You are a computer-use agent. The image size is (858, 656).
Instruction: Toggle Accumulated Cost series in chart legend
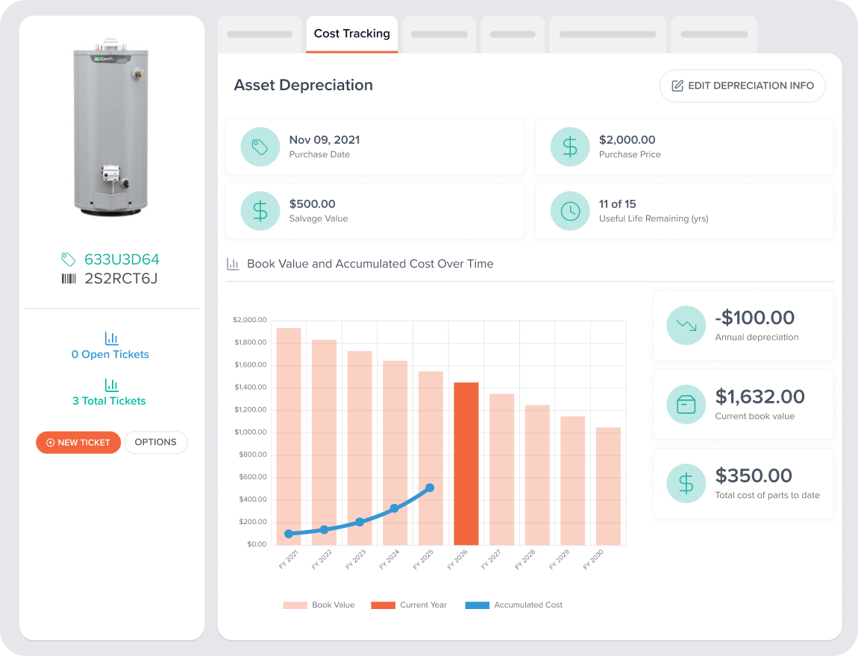point(514,605)
